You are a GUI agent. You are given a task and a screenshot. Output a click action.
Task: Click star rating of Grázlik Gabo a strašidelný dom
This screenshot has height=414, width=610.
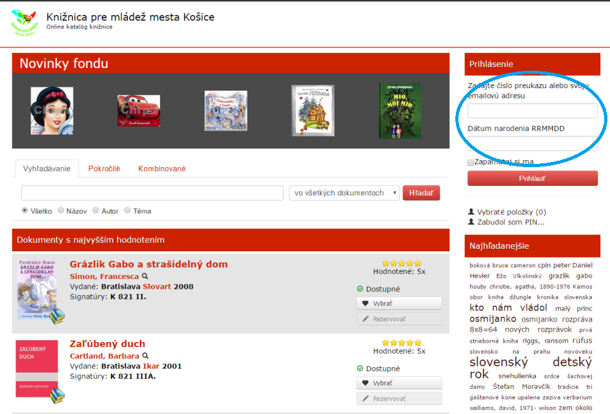click(402, 264)
